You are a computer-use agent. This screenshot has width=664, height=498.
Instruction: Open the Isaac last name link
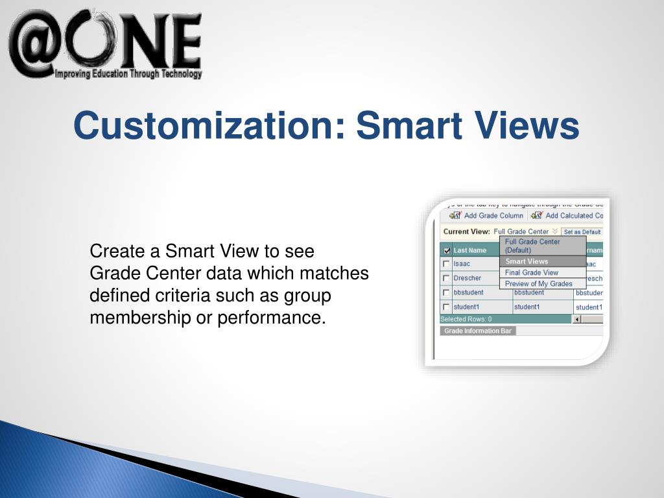click(x=462, y=264)
